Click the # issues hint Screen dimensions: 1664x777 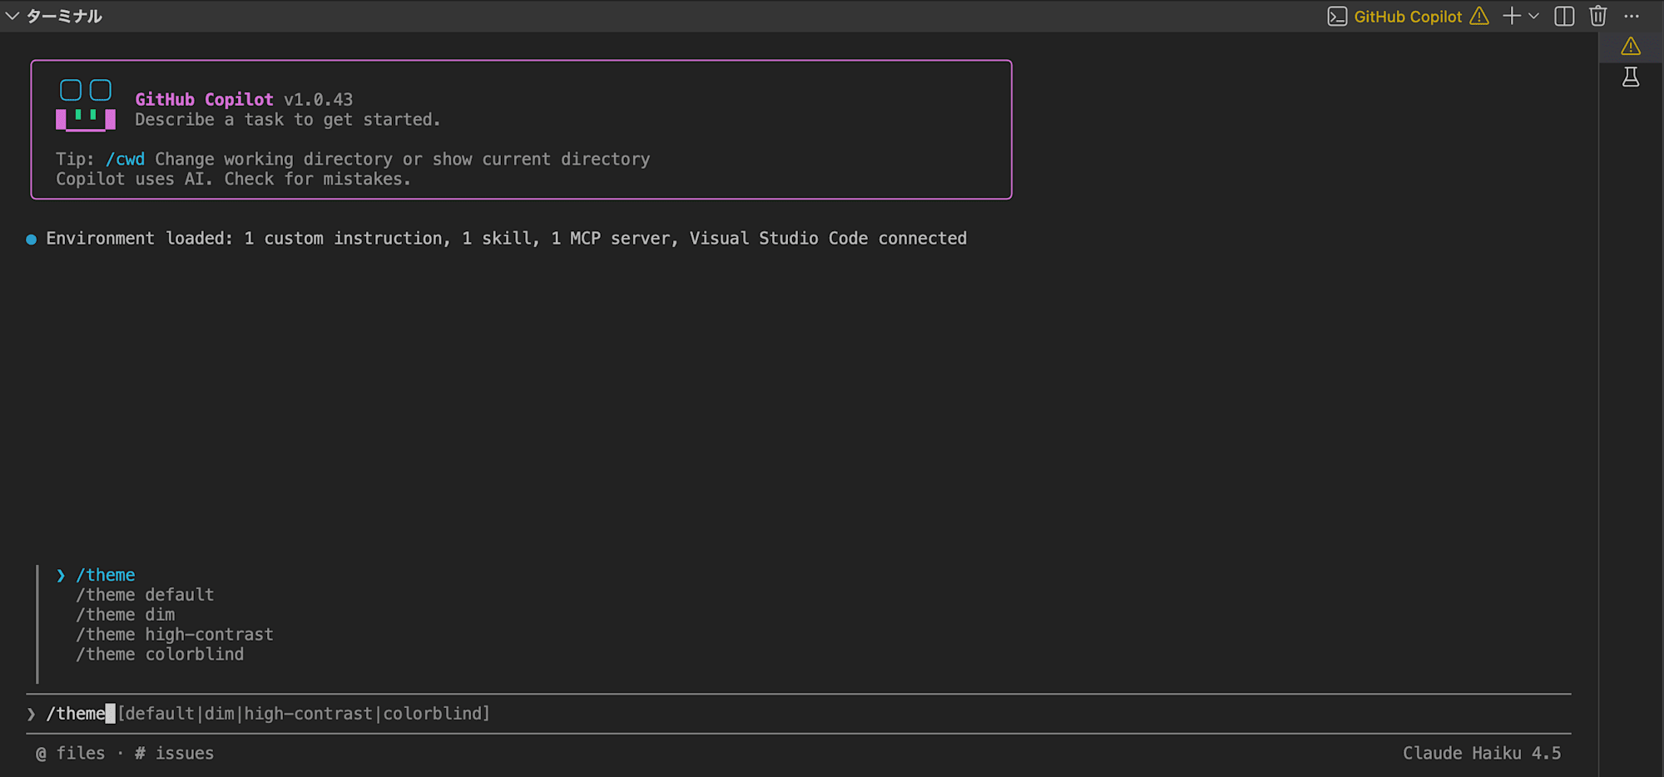[174, 754]
